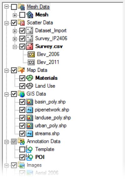Viewport: 125px width, 180px height.
Task: Click the Land Use coverage icon
Action: 29,86
